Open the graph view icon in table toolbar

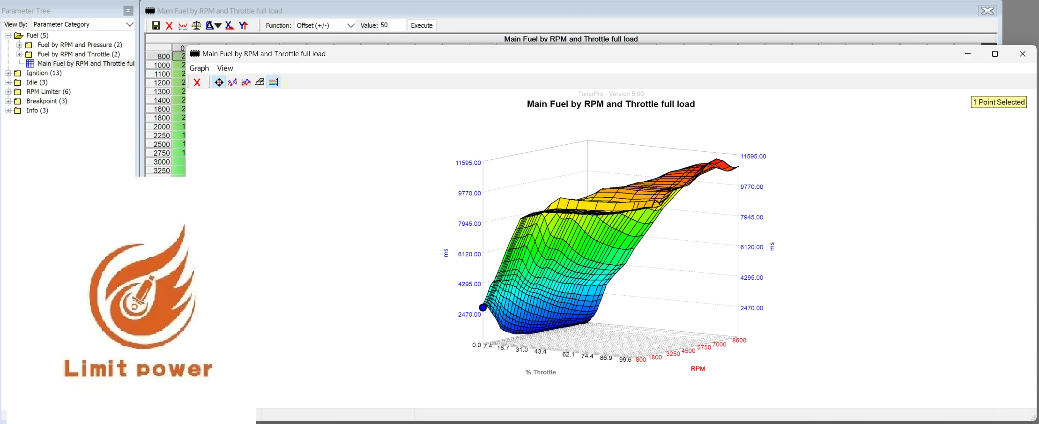183,26
